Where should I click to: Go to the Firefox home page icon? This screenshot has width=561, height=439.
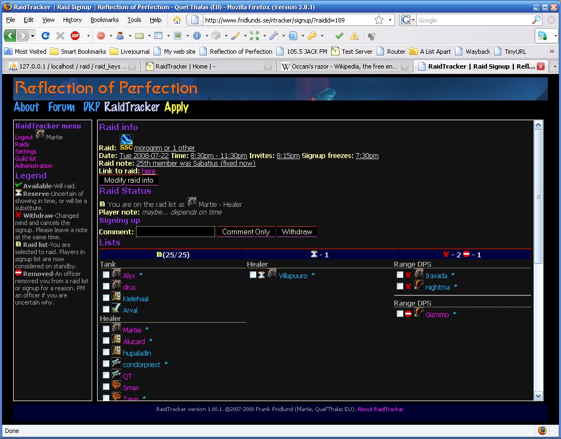(x=177, y=20)
